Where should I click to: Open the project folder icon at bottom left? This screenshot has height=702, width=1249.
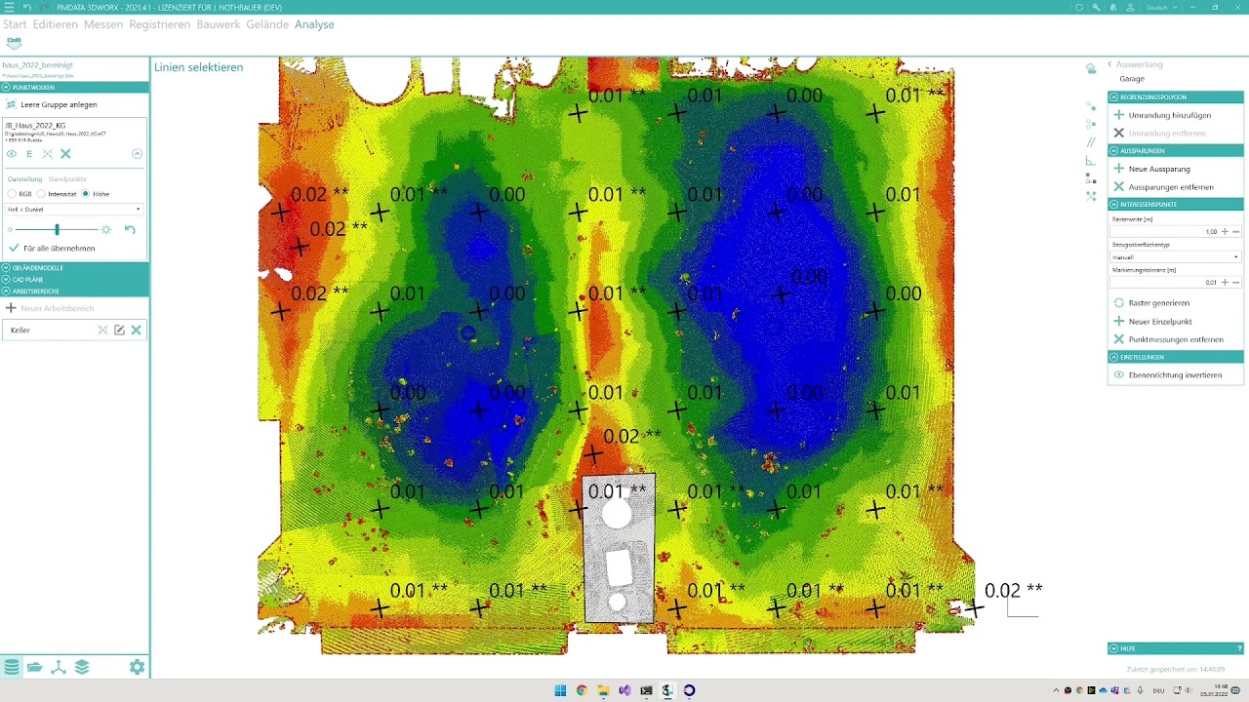(34, 667)
